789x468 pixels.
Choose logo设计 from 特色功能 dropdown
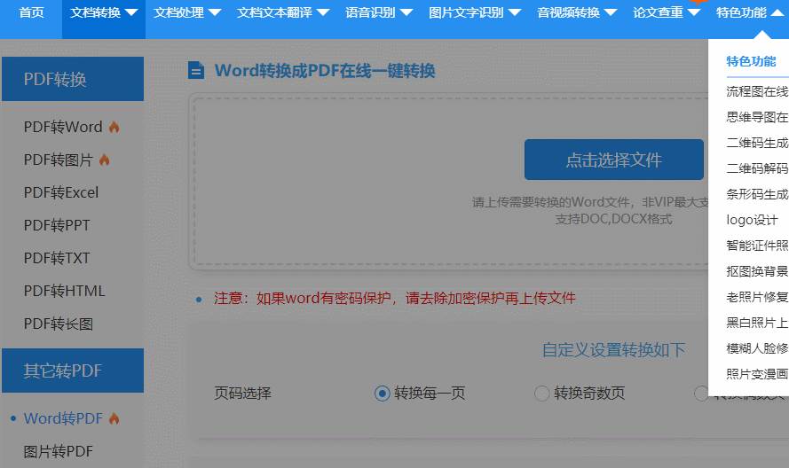752,220
